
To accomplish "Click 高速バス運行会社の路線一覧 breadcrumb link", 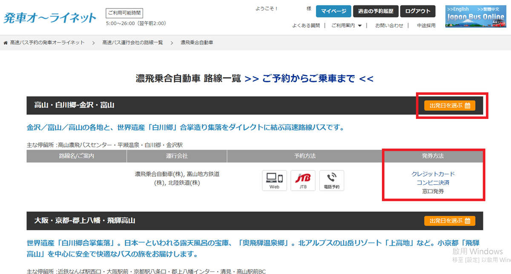I will 132,43.
